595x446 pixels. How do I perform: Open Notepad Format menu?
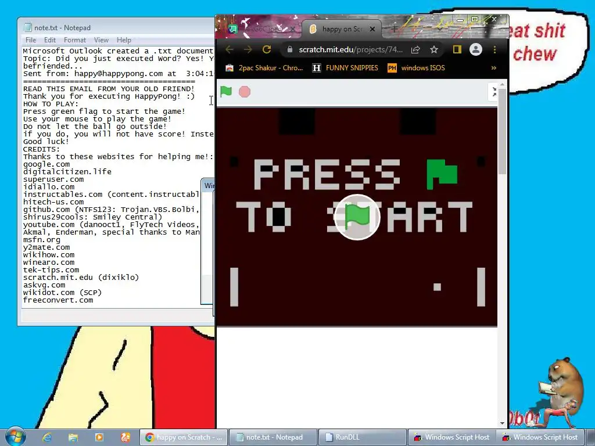click(75, 40)
